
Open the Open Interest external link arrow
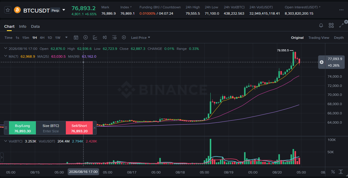319,7
